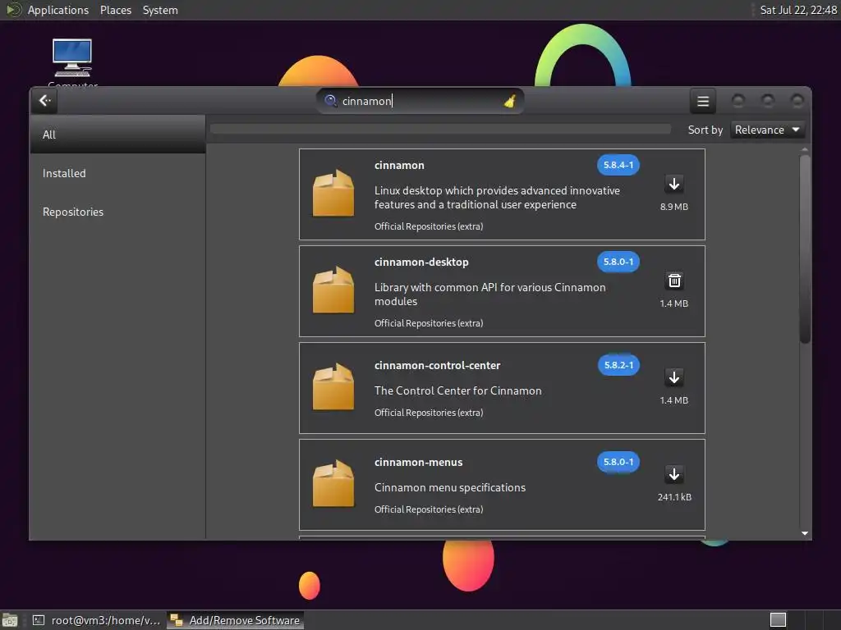Click the cinnamon-menus version badge 5.8.0-1
Viewport: 841px width, 630px height.
tap(618, 462)
